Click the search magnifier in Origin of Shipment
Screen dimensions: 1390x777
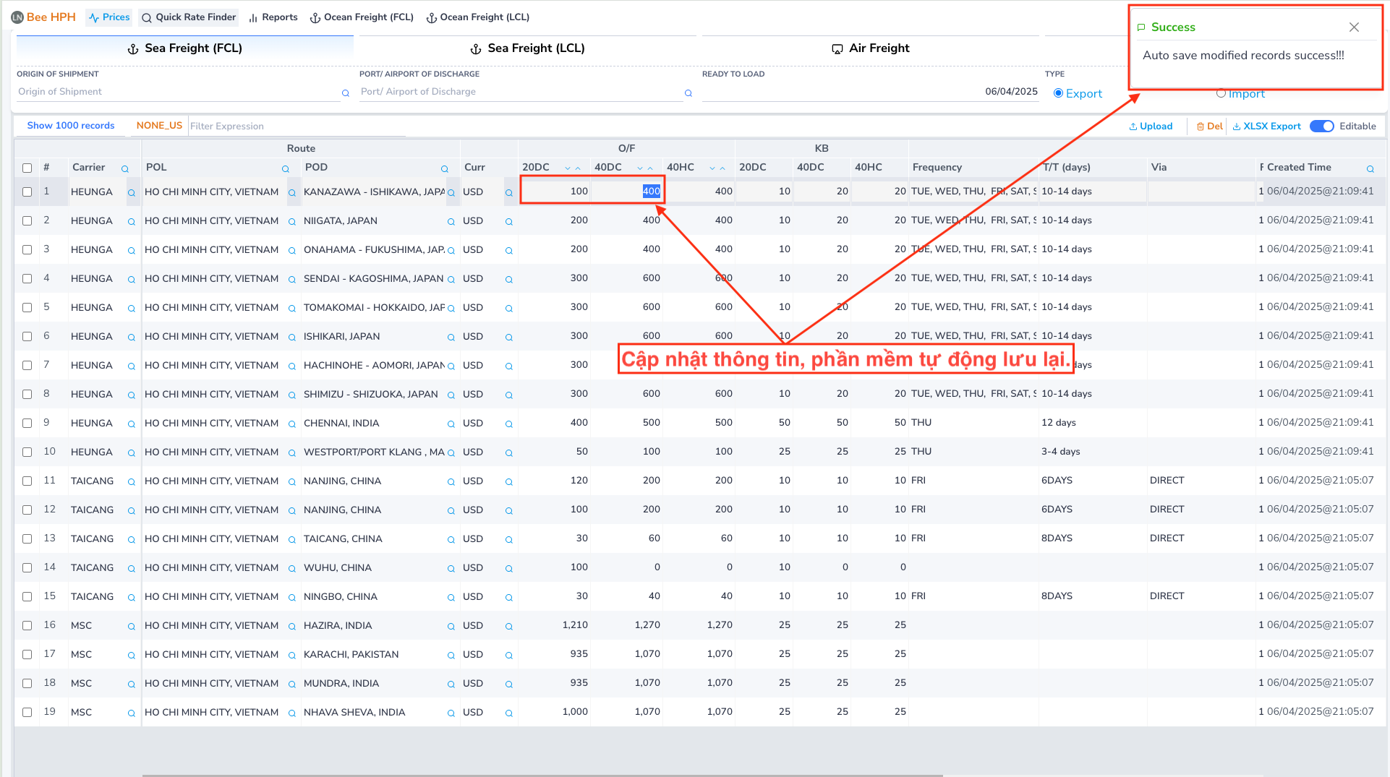tap(345, 93)
